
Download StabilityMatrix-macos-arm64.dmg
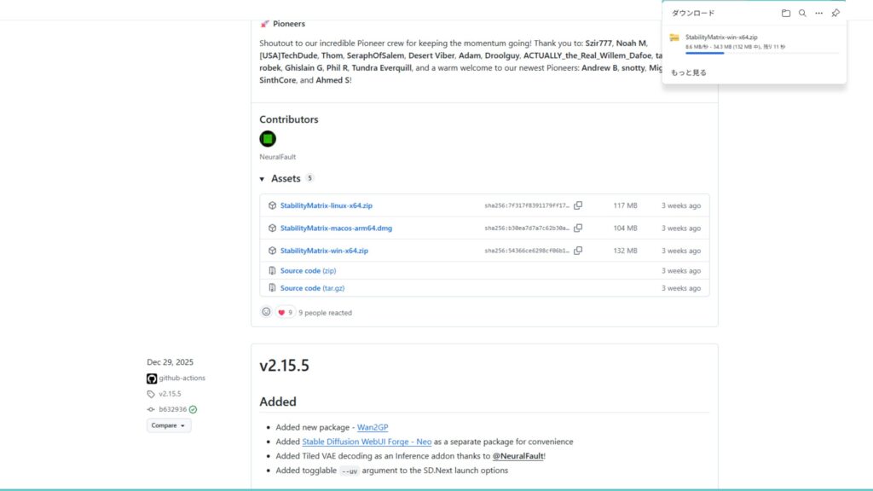click(x=336, y=228)
